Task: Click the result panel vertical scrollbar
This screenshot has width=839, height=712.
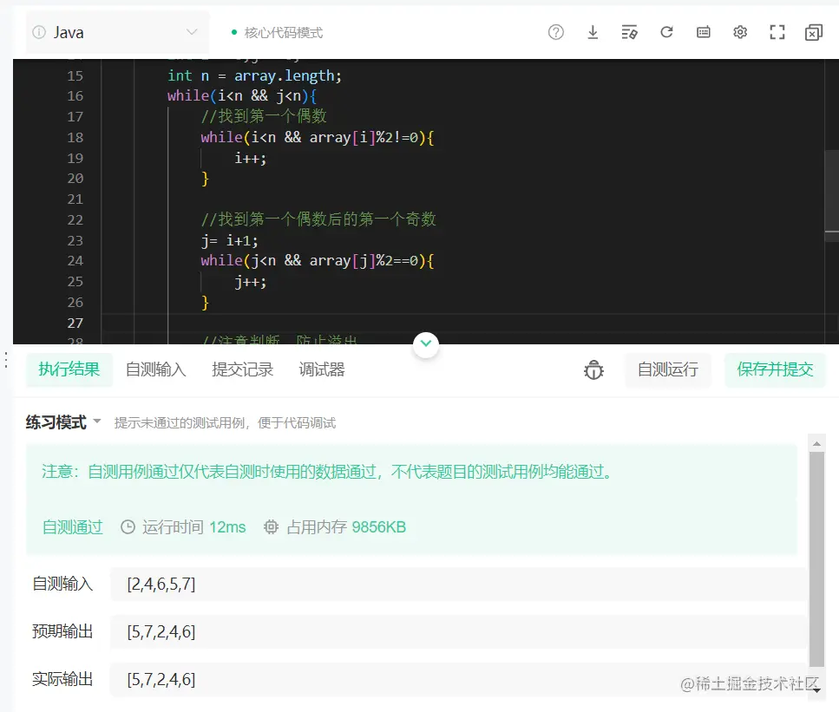Action: click(816, 558)
